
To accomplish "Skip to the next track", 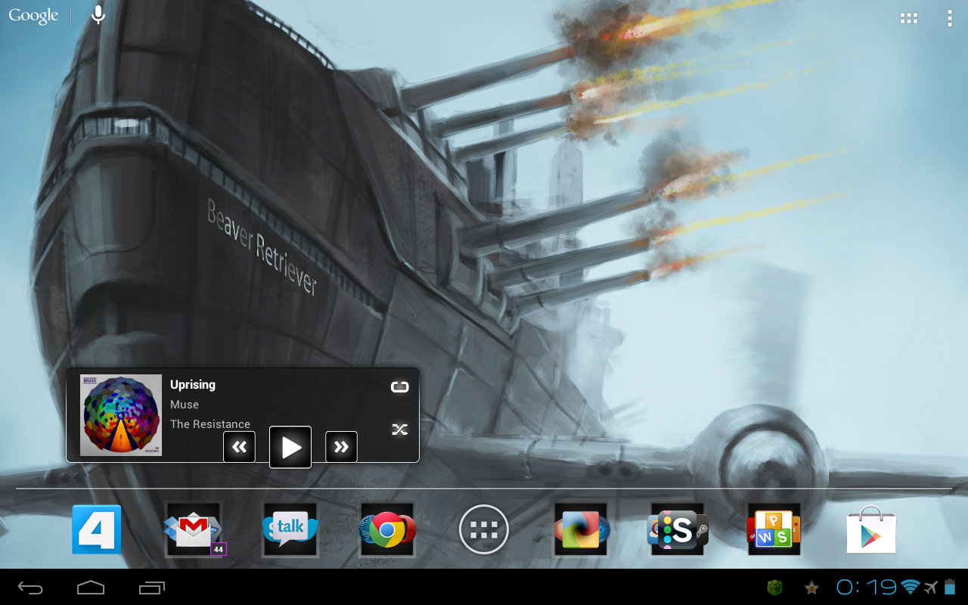I will click(341, 447).
